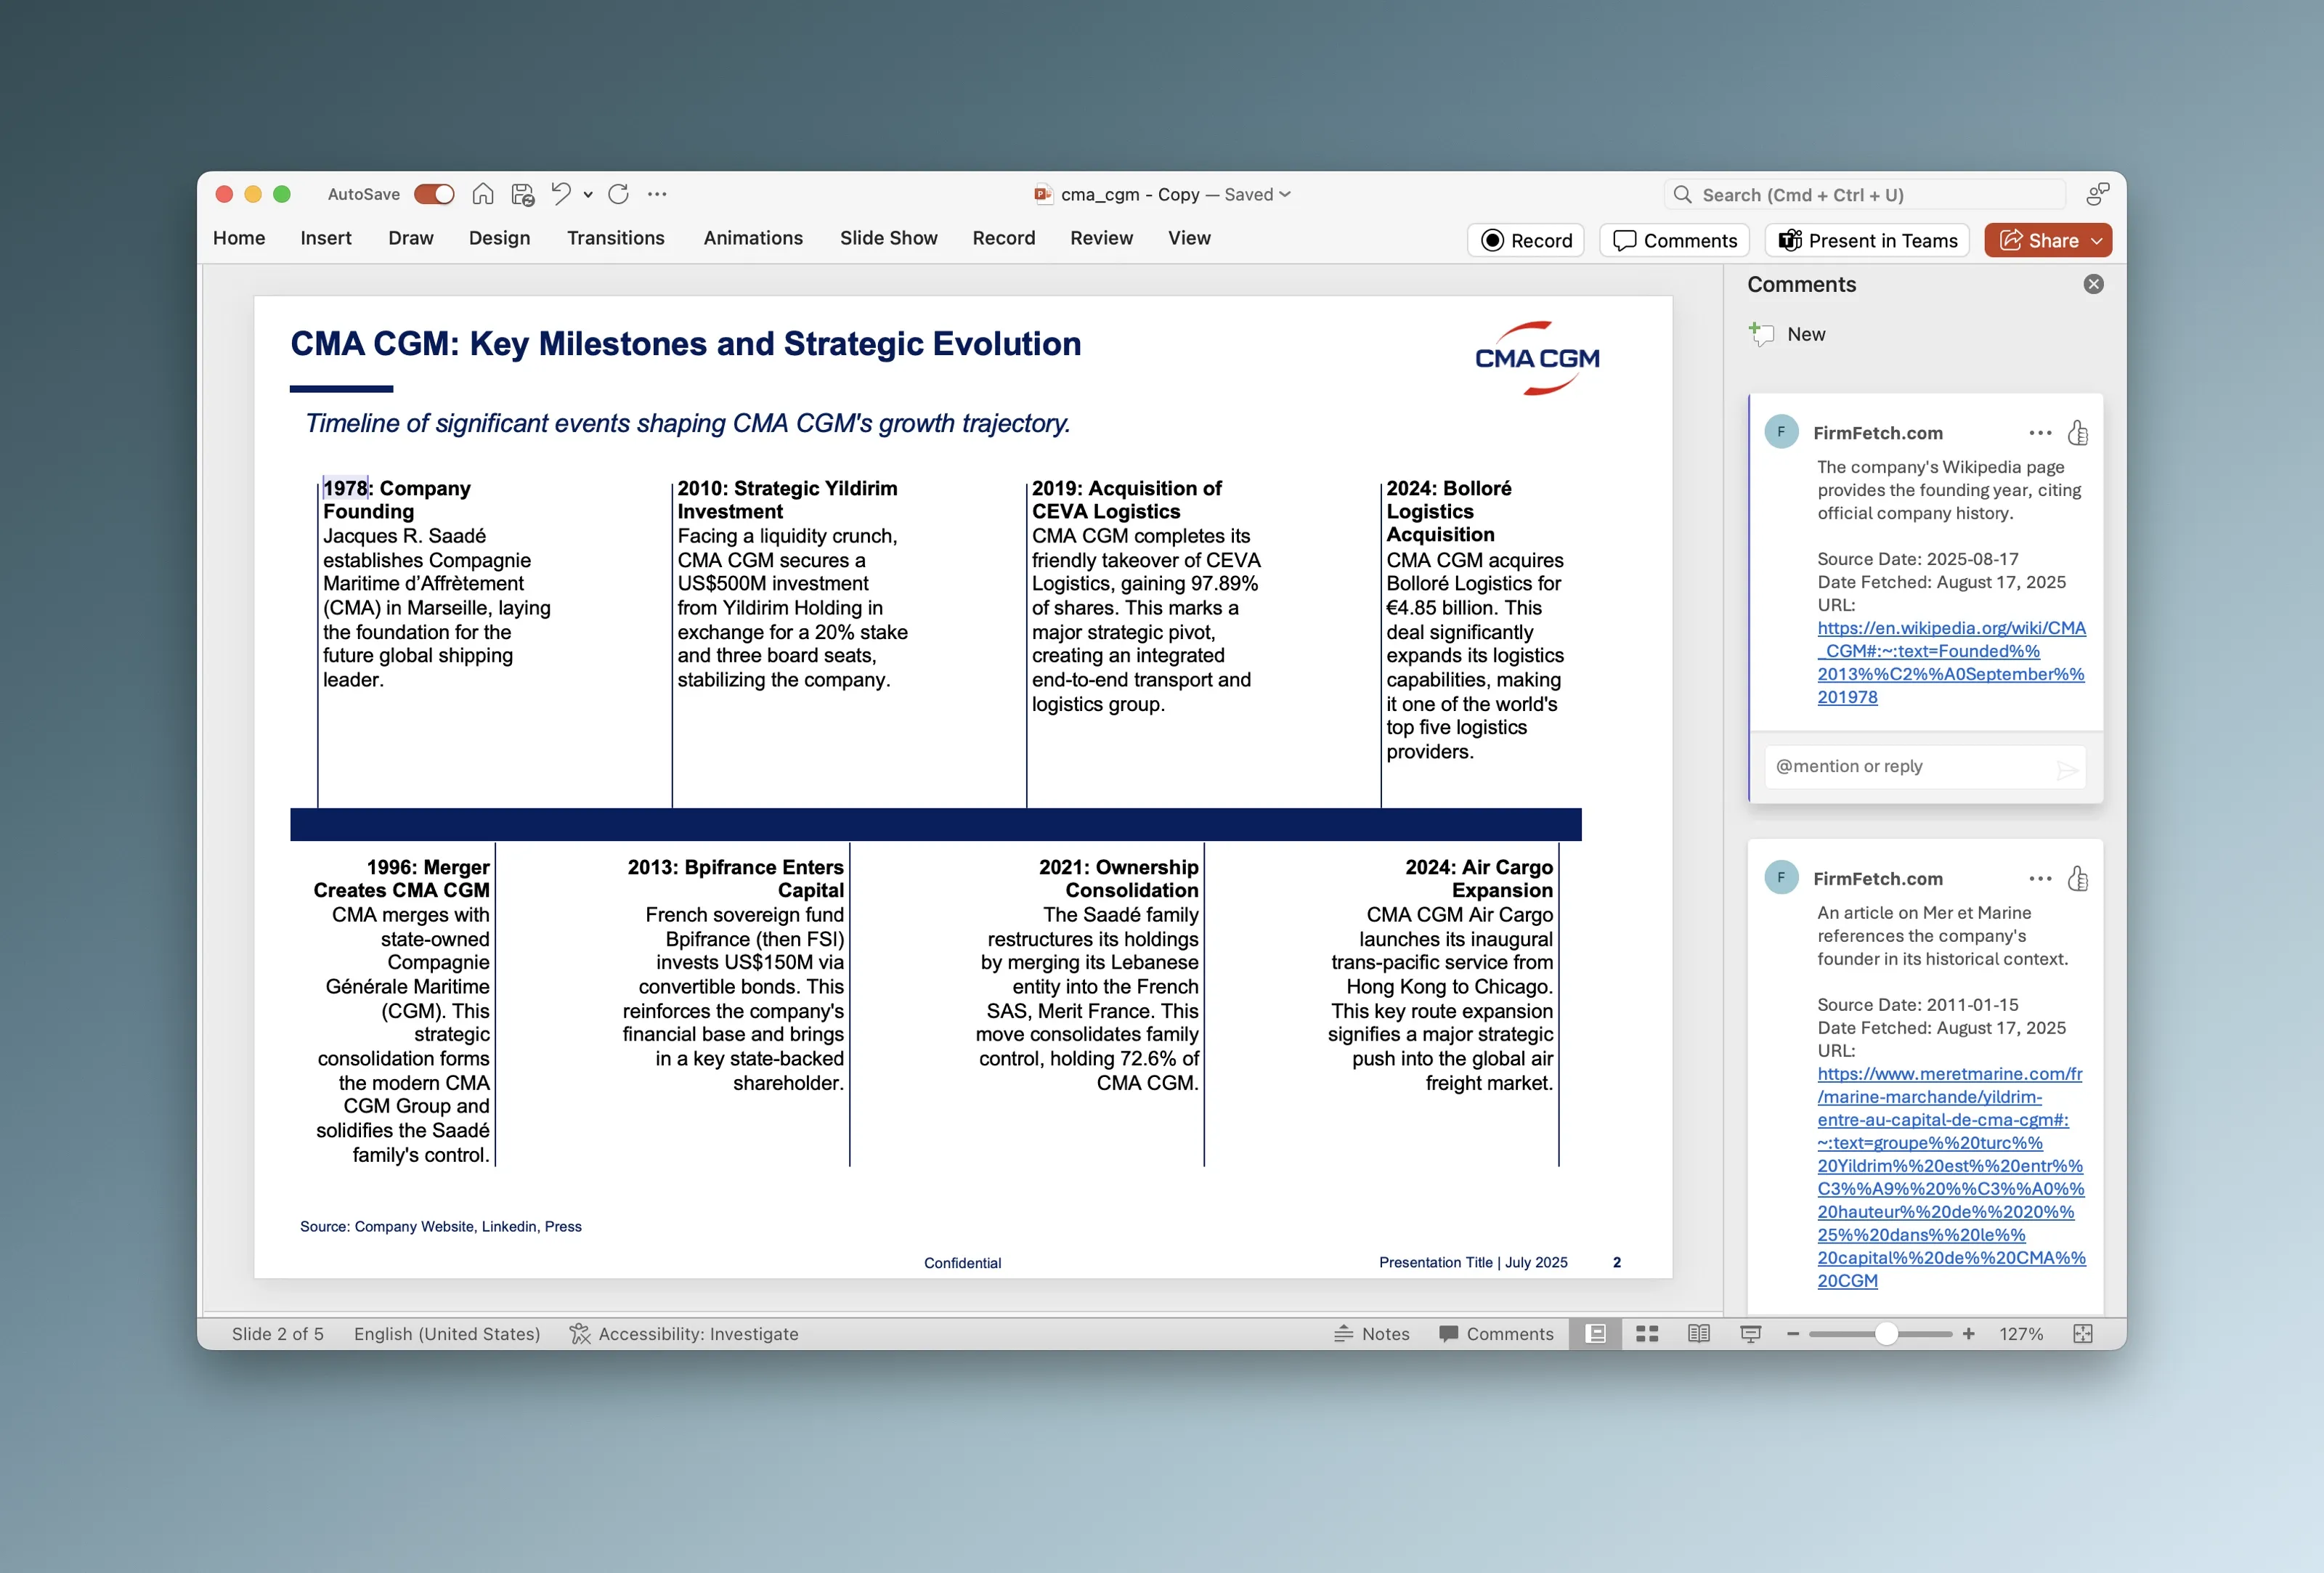Click the collaboration people icon
The height and width of the screenshot is (1573, 2324).
point(2098,194)
